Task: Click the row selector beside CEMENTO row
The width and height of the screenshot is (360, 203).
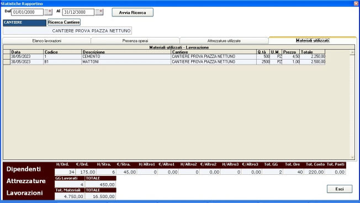Action: pyautogui.click(x=7, y=56)
